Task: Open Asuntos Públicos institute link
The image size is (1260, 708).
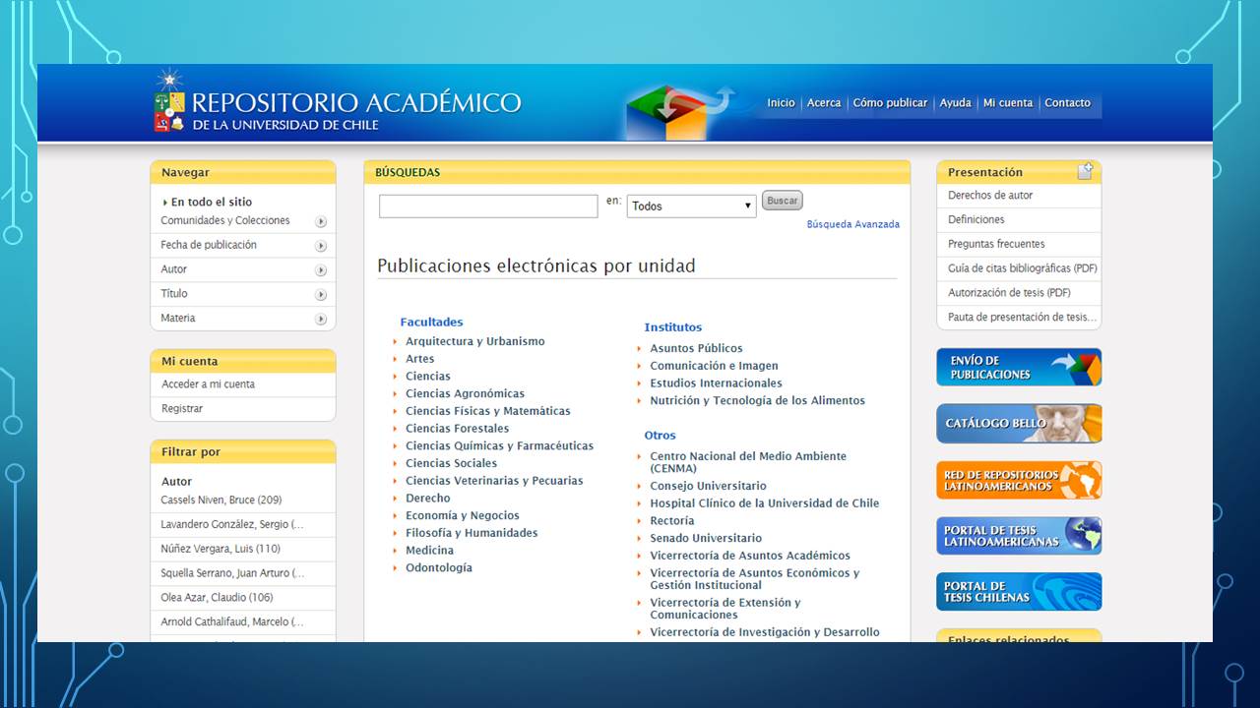Action: pyautogui.click(x=696, y=348)
